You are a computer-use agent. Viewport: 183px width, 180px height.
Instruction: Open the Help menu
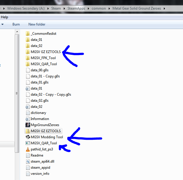[x=4, y=17]
